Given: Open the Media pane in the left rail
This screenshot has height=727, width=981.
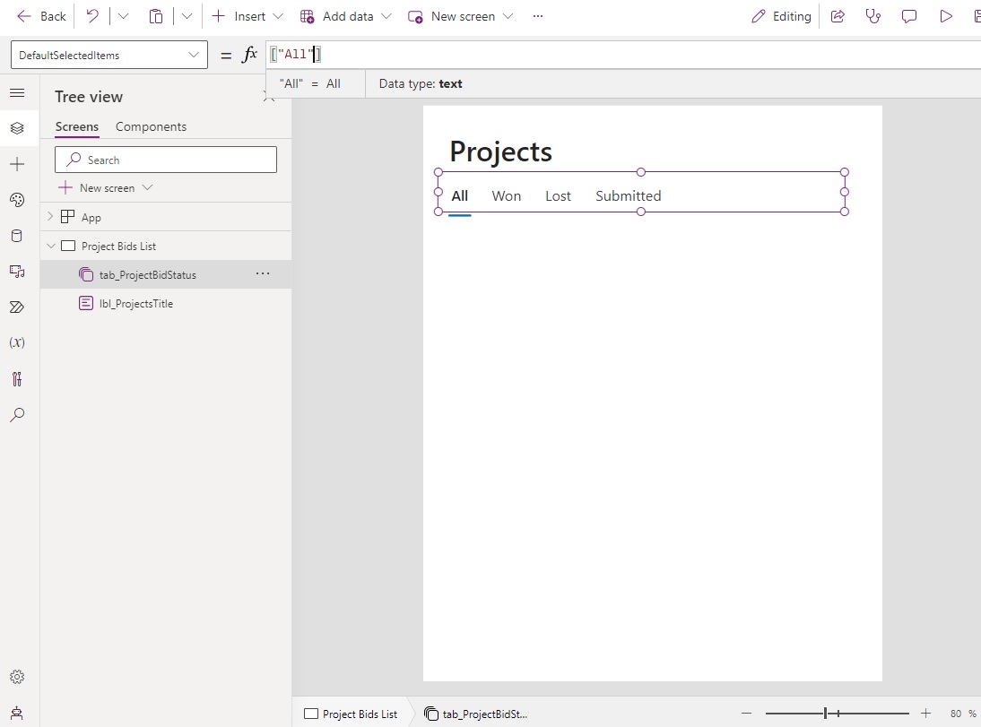Looking at the screenshot, I should [x=18, y=272].
